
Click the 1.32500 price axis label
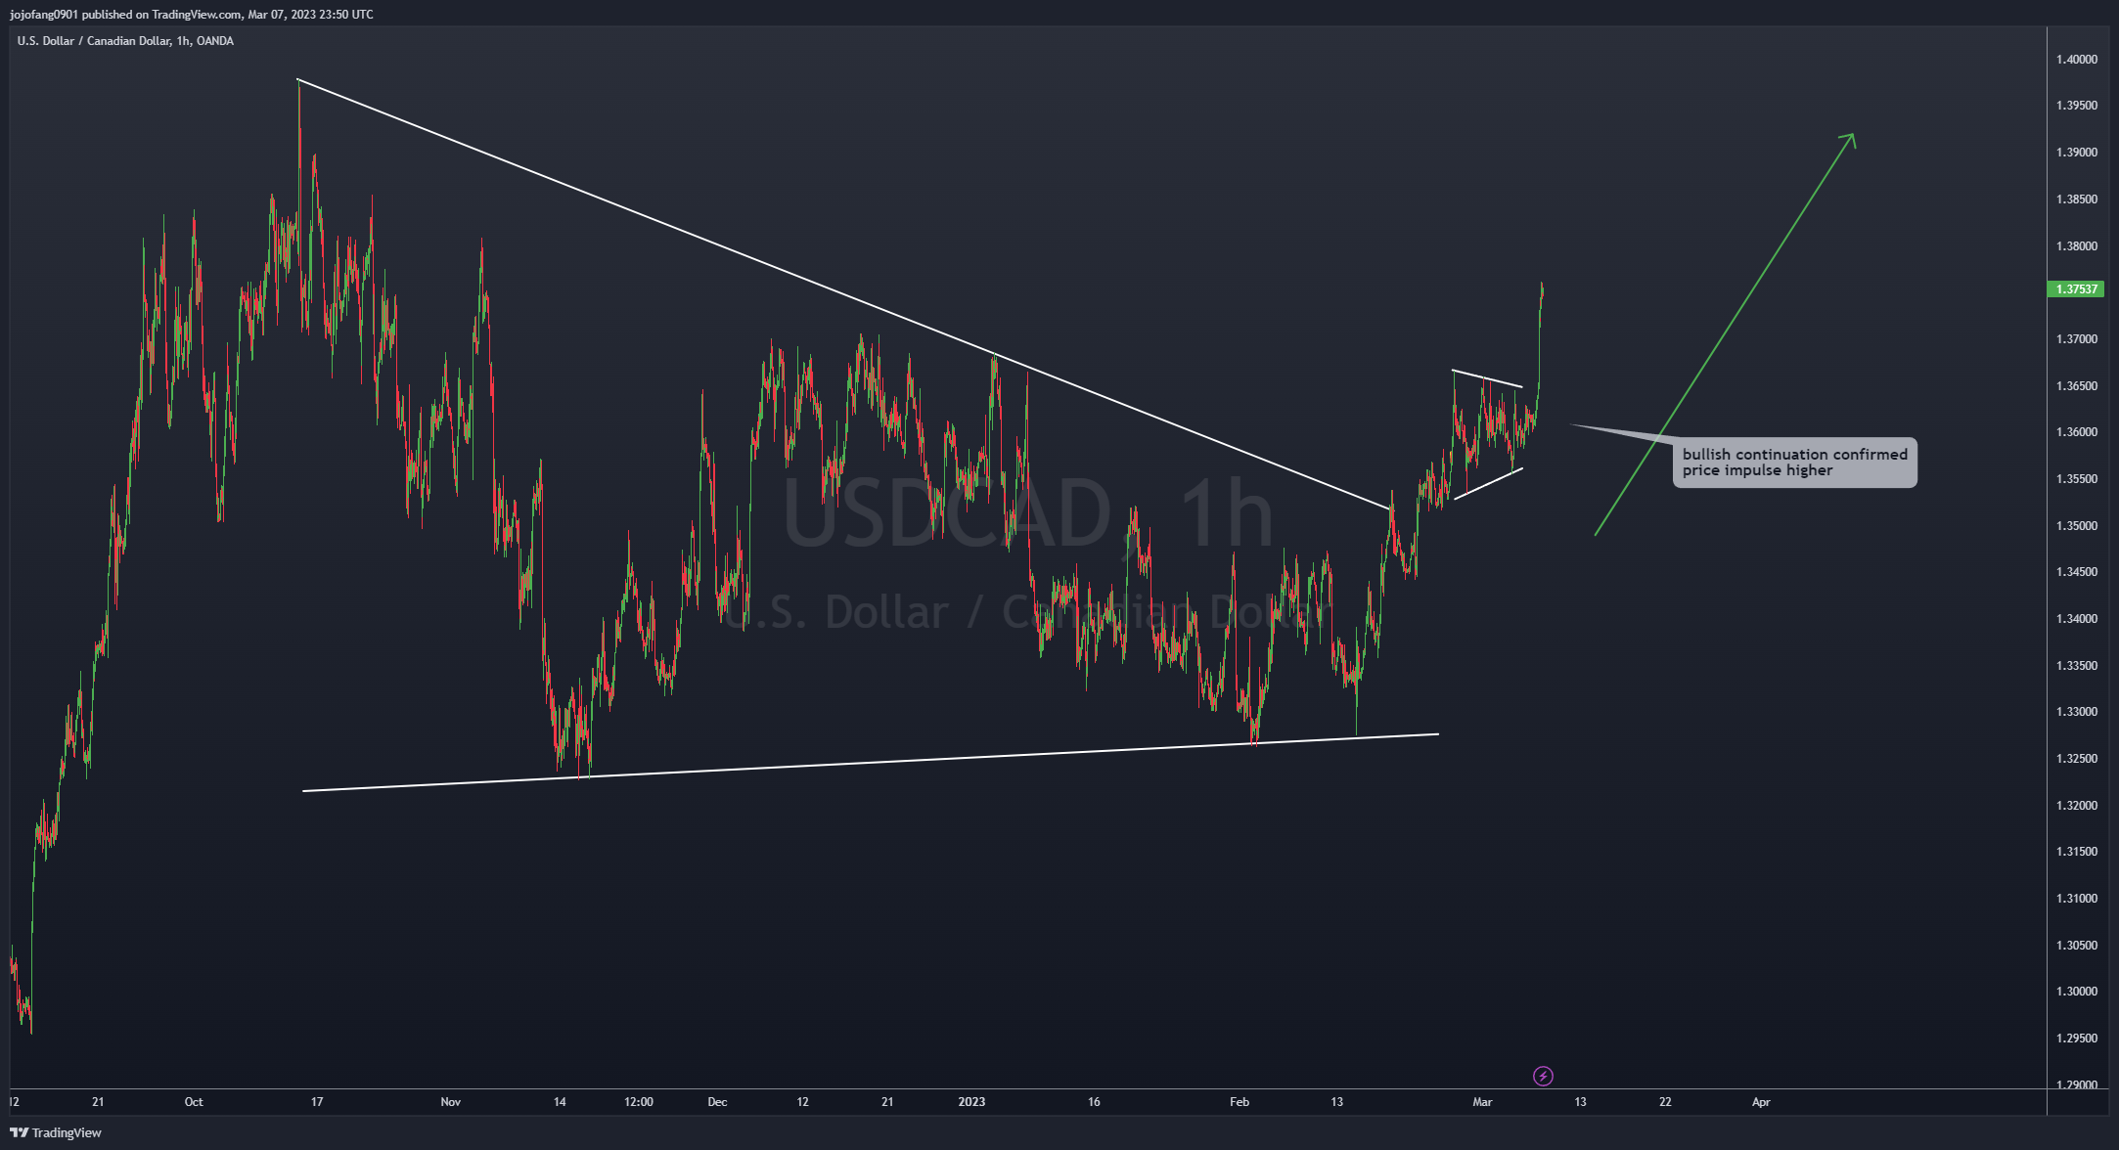2076,759
